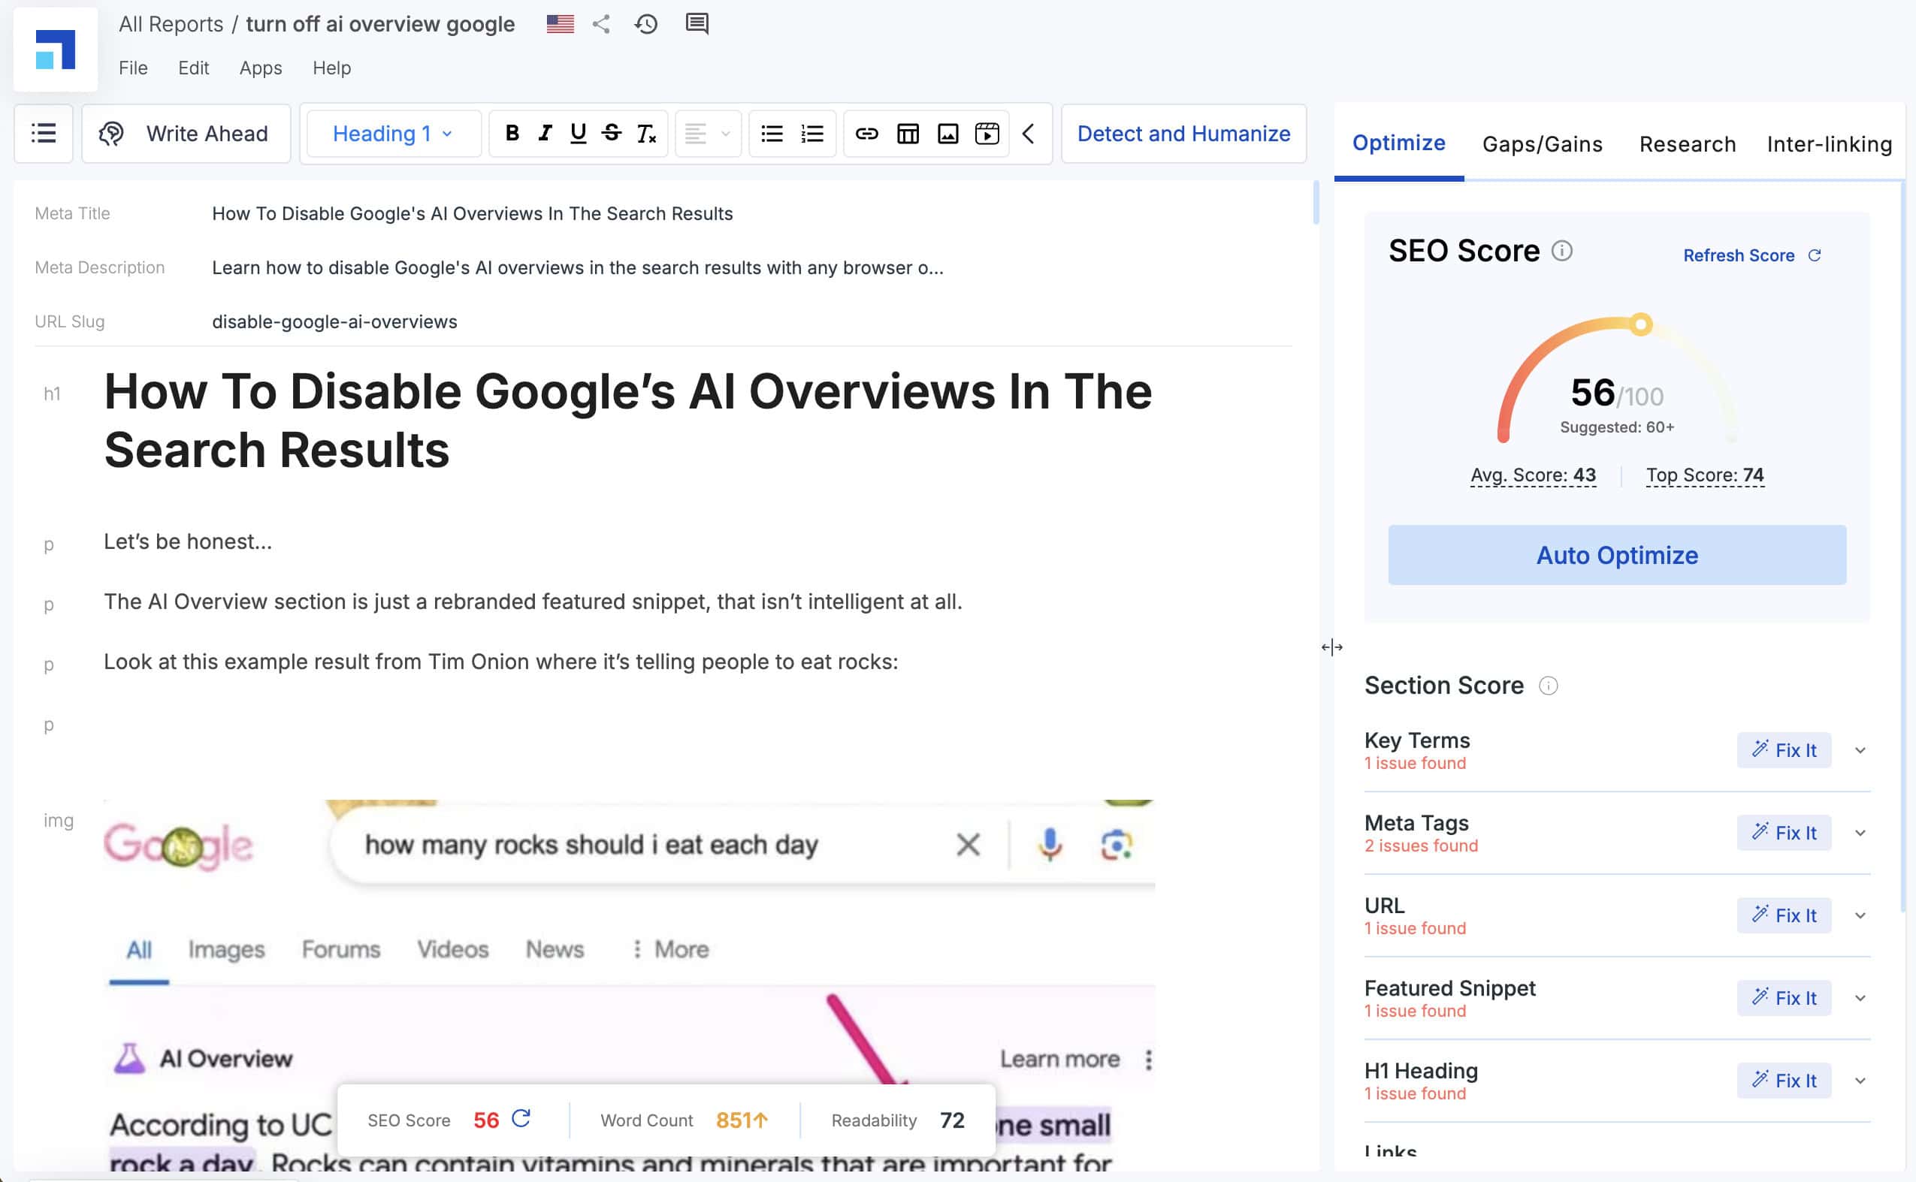Open the comments icon
This screenshot has height=1182, width=1916.
click(697, 24)
